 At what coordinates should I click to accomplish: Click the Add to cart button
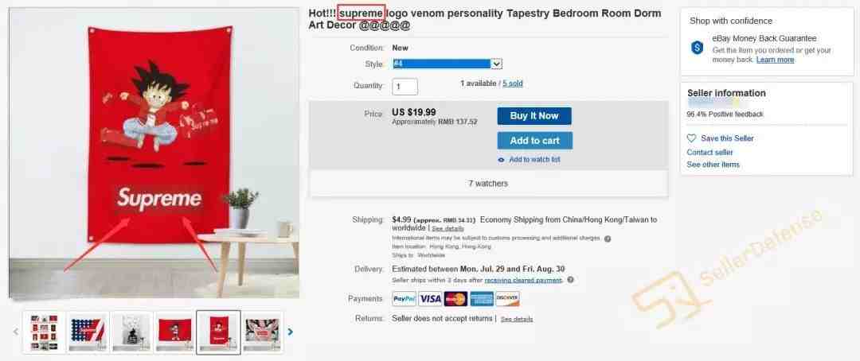point(534,141)
